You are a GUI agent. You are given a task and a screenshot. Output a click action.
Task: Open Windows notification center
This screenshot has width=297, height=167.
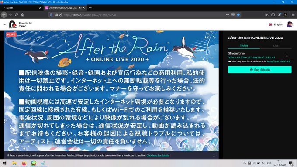pos(291,163)
